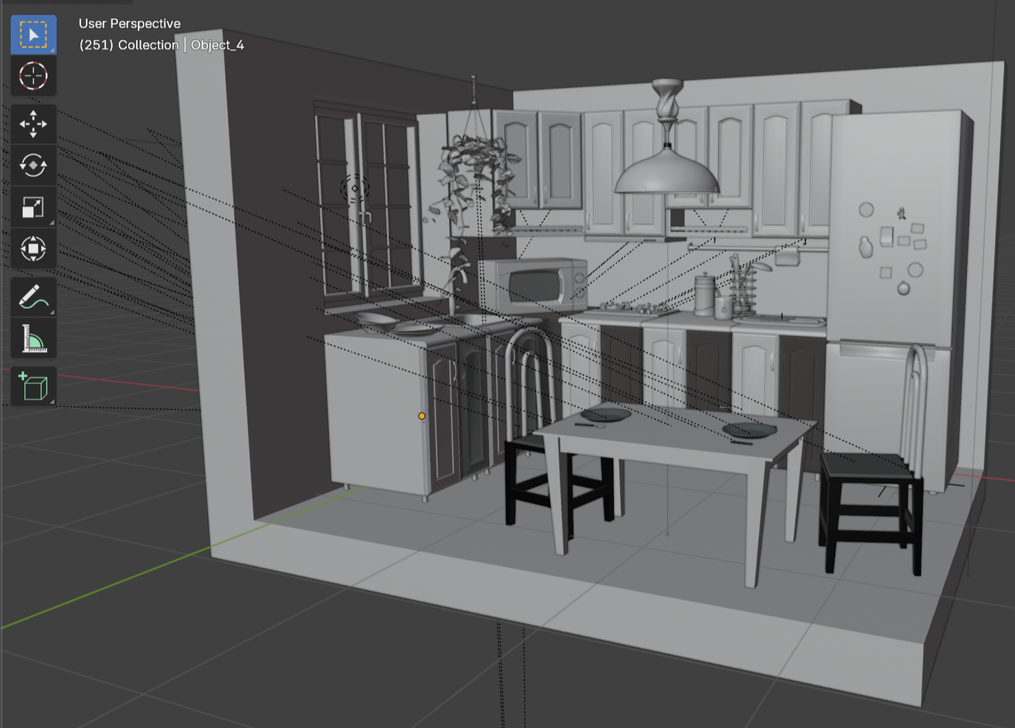
Task: Click the 'Object_4' object name text
Action: click(x=218, y=45)
